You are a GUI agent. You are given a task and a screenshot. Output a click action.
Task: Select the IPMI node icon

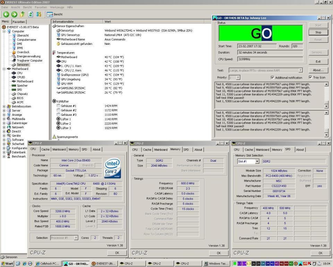tap(14, 48)
